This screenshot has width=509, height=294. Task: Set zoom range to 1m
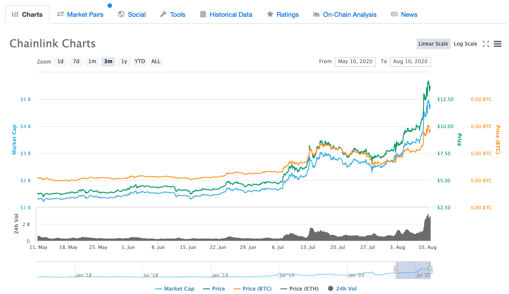(92, 61)
